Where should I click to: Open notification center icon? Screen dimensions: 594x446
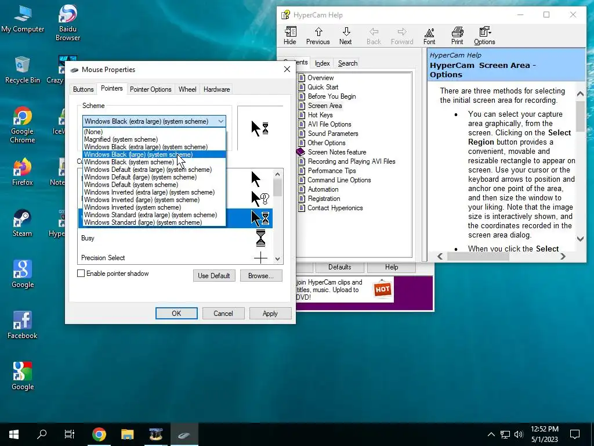pyautogui.click(x=575, y=434)
